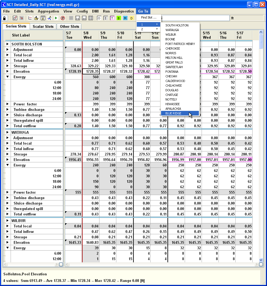Toggle the I flag button

(105, 18)
